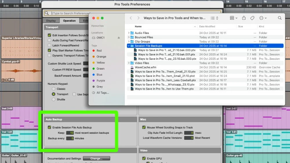This screenshot has width=290, height=163.
Task: Toggle Play Start Marker Follows Timeline
Action: [49, 50]
